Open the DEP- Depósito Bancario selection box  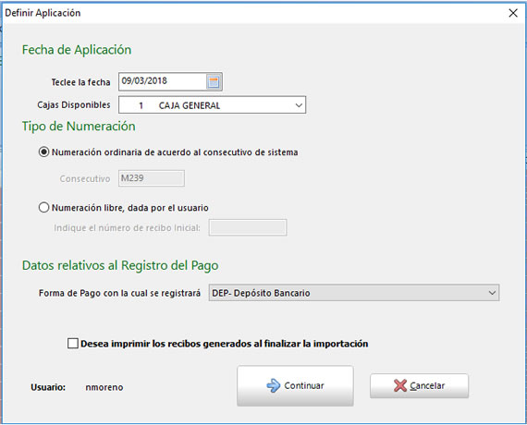click(354, 293)
